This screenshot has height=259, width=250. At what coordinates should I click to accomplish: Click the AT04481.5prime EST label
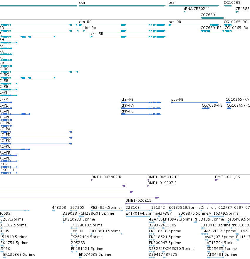coord(222,255)
